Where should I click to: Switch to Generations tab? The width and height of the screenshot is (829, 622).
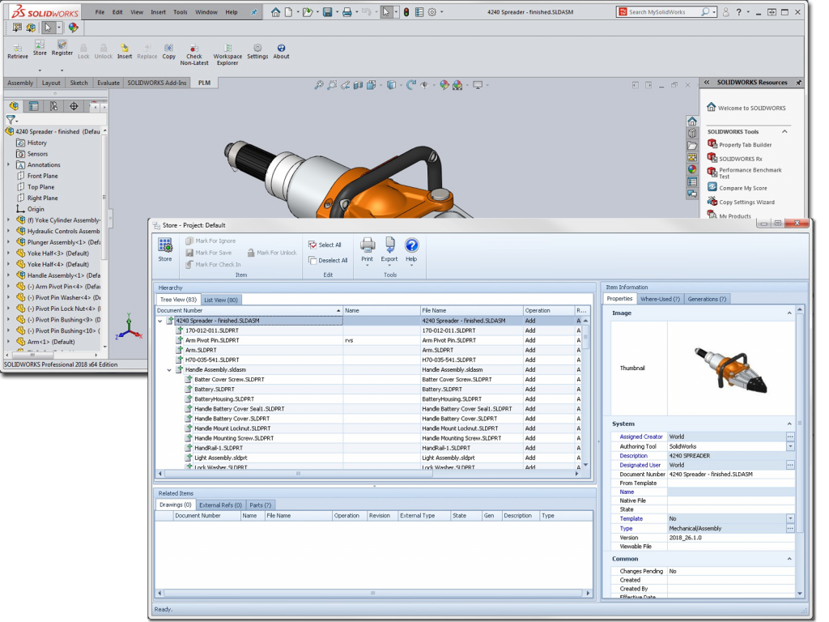(x=707, y=299)
